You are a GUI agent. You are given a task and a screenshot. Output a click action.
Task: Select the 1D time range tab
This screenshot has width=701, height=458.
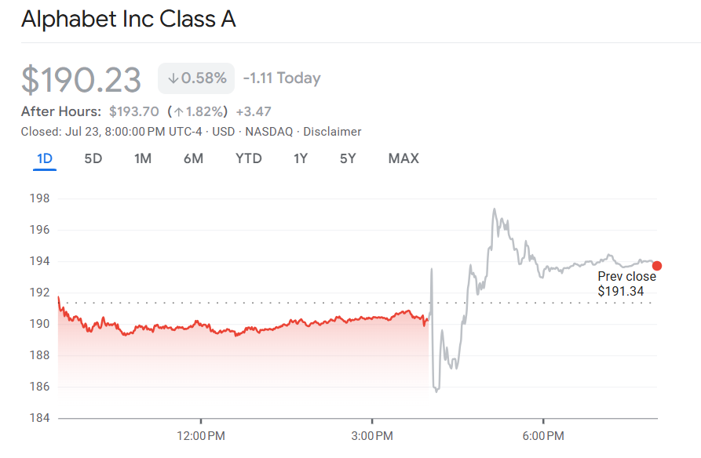tap(45, 158)
